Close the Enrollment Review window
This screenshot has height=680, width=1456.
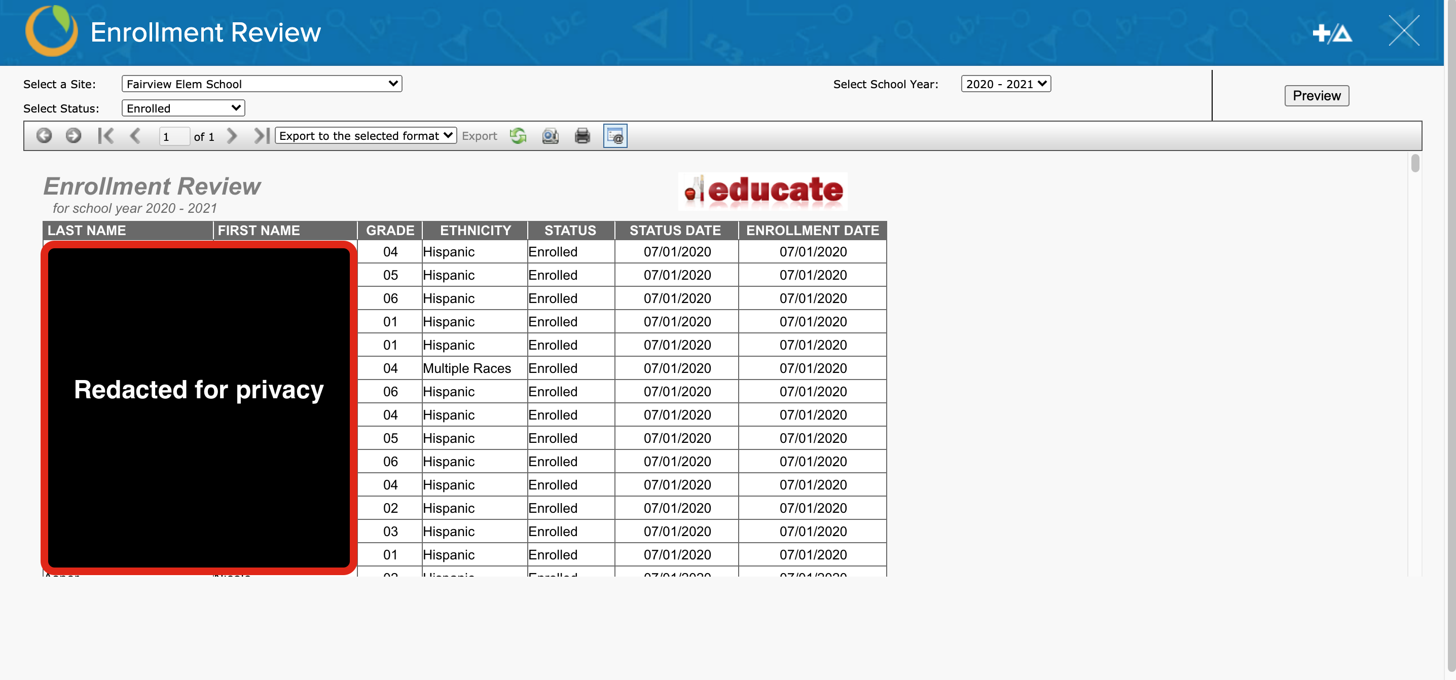(1403, 31)
